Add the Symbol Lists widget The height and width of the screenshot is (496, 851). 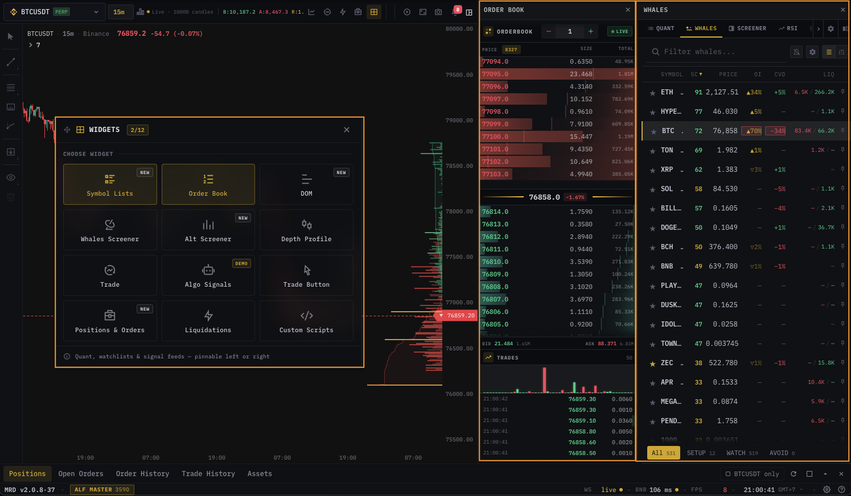(110, 184)
